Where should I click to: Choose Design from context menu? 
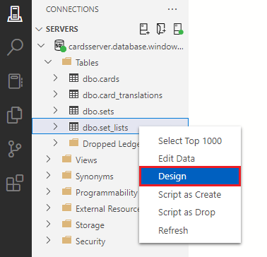(190, 177)
